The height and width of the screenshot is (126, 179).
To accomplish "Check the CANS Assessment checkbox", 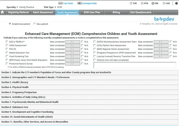I will [x=7, y=45].
